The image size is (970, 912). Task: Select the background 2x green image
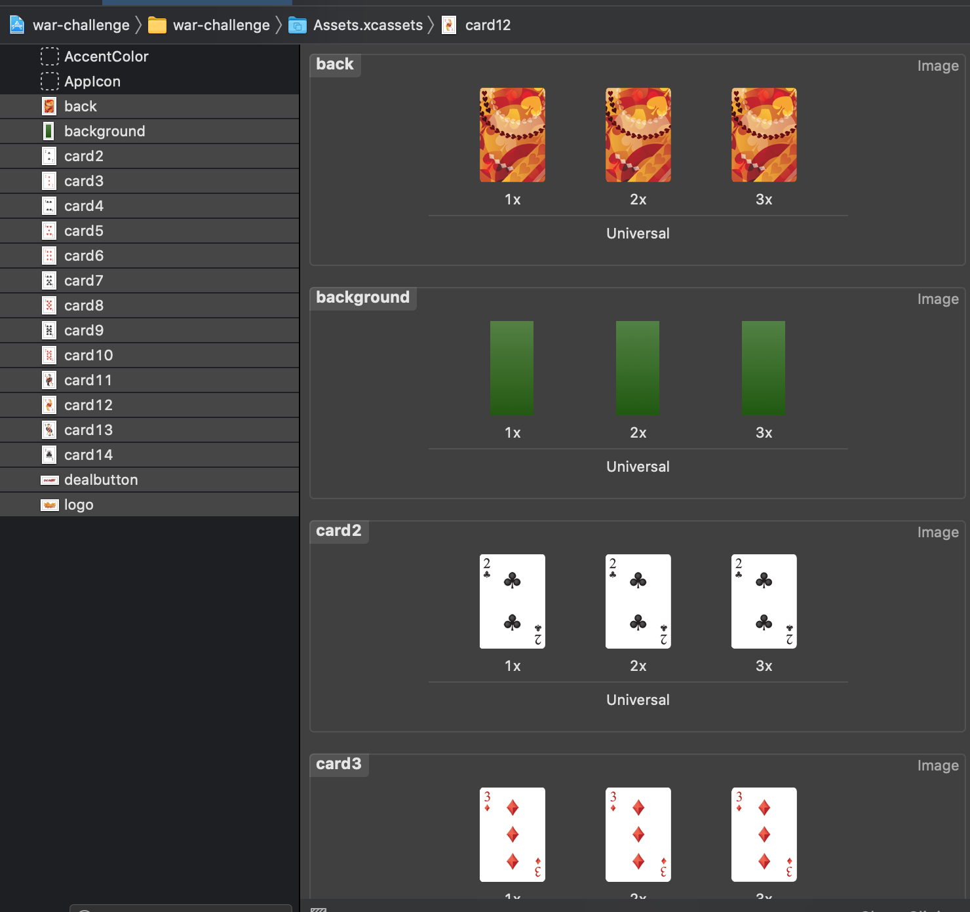[x=638, y=368]
